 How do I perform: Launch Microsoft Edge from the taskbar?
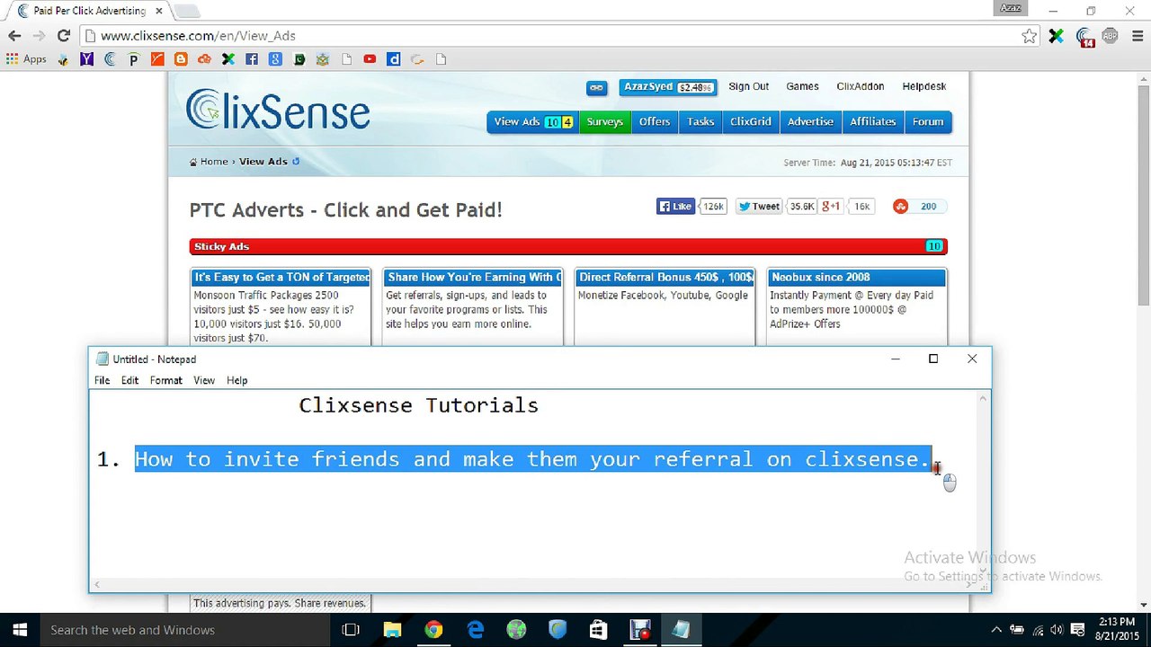pyautogui.click(x=475, y=630)
